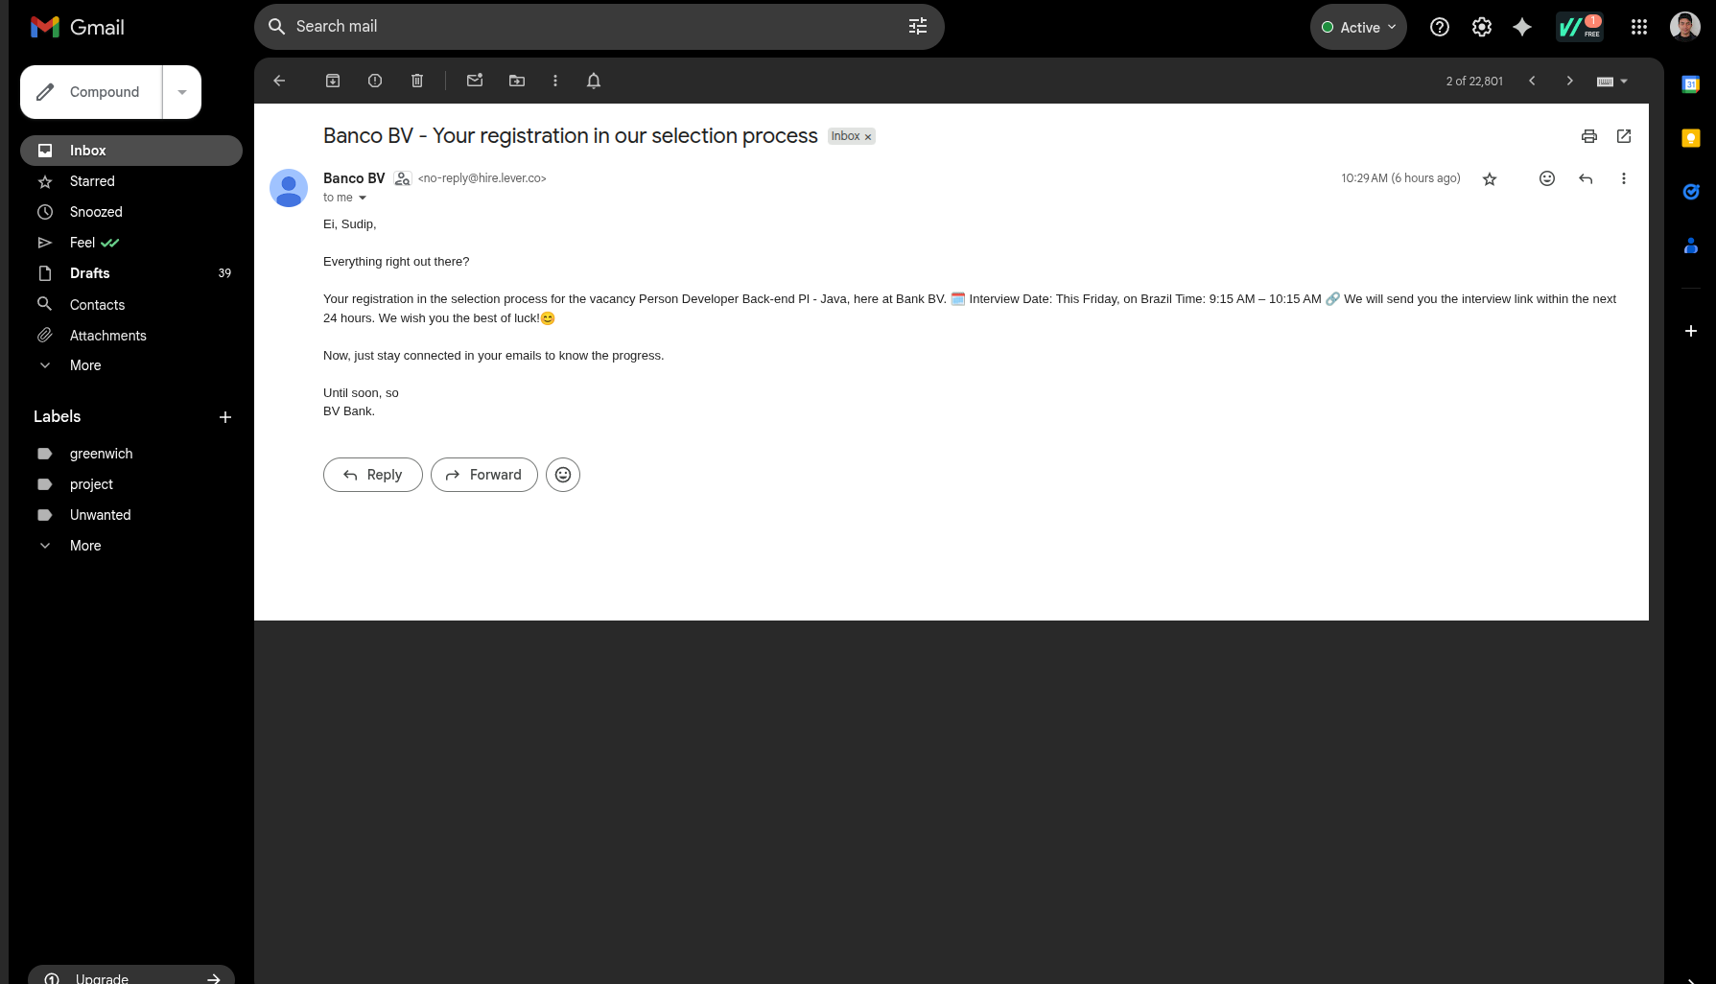Open the Inbox folder
Screen dimensions: 1716x984
pyautogui.click(x=131, y=151)
